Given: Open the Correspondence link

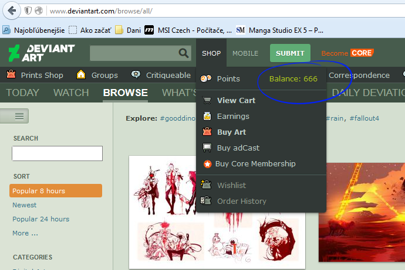Looking at the screenshot, I should (x=359, y=75).
